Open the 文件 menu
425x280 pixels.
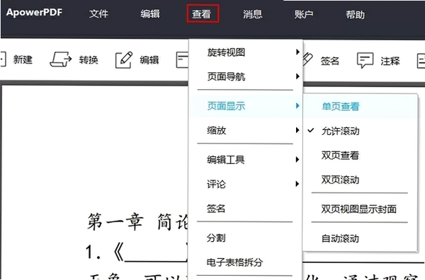point(98,14)
